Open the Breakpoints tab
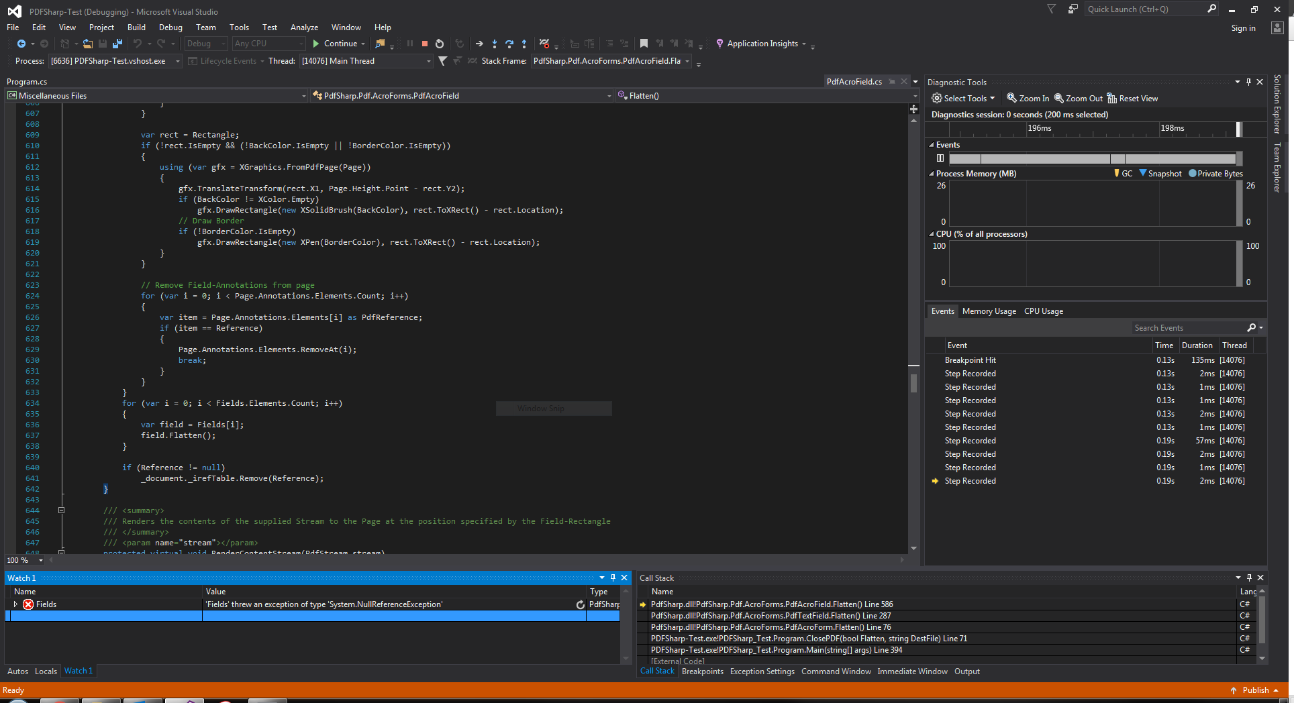 [703, 671]
